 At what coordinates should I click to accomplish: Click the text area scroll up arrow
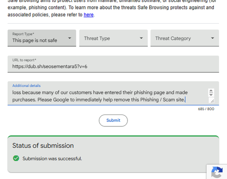[x=211, y=91]
